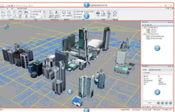
Task: Collapse the first layer group in tree
Action: [143, 28]
